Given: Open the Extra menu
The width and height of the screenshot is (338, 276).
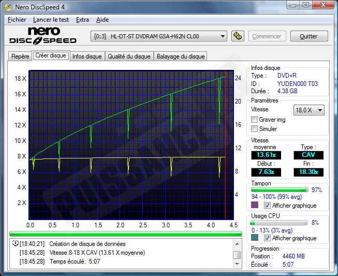Looking at the screenshot, I should (x=82, y=20).
